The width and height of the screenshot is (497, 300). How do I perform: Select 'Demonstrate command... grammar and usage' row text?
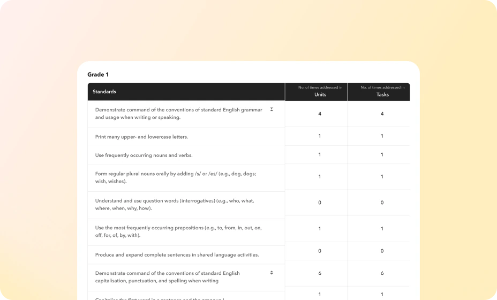[179, 114]
